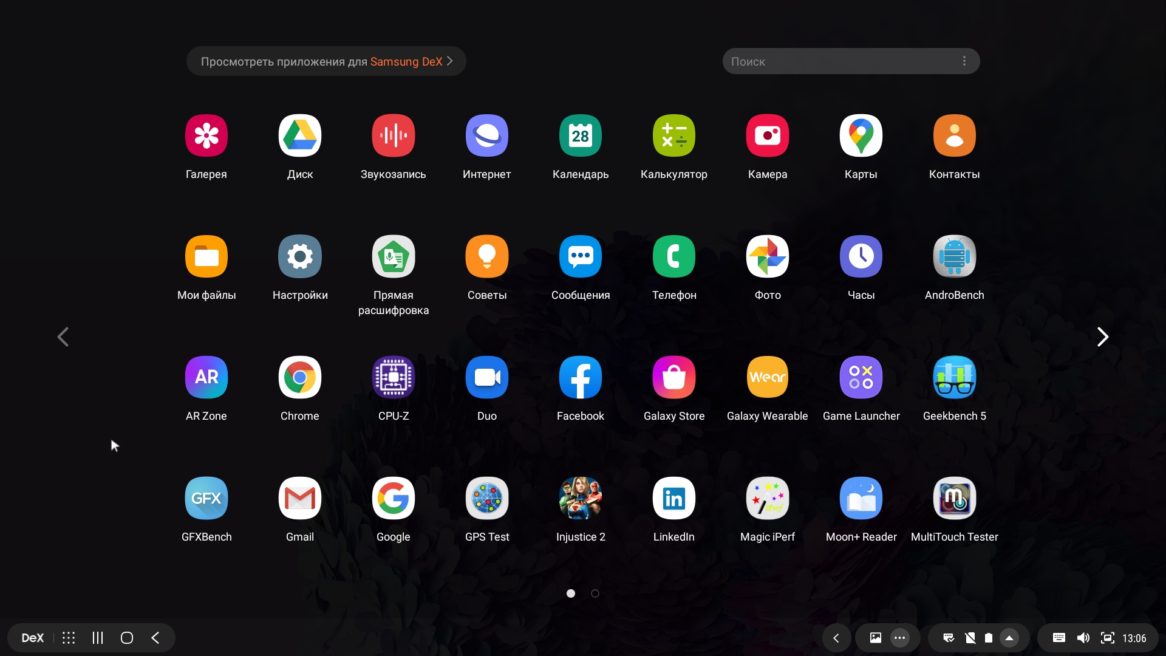This screenshot has width=1166, height=656.
Task: Open search field options menu dots
Action: pyautogui.click(x=964, y=61)
